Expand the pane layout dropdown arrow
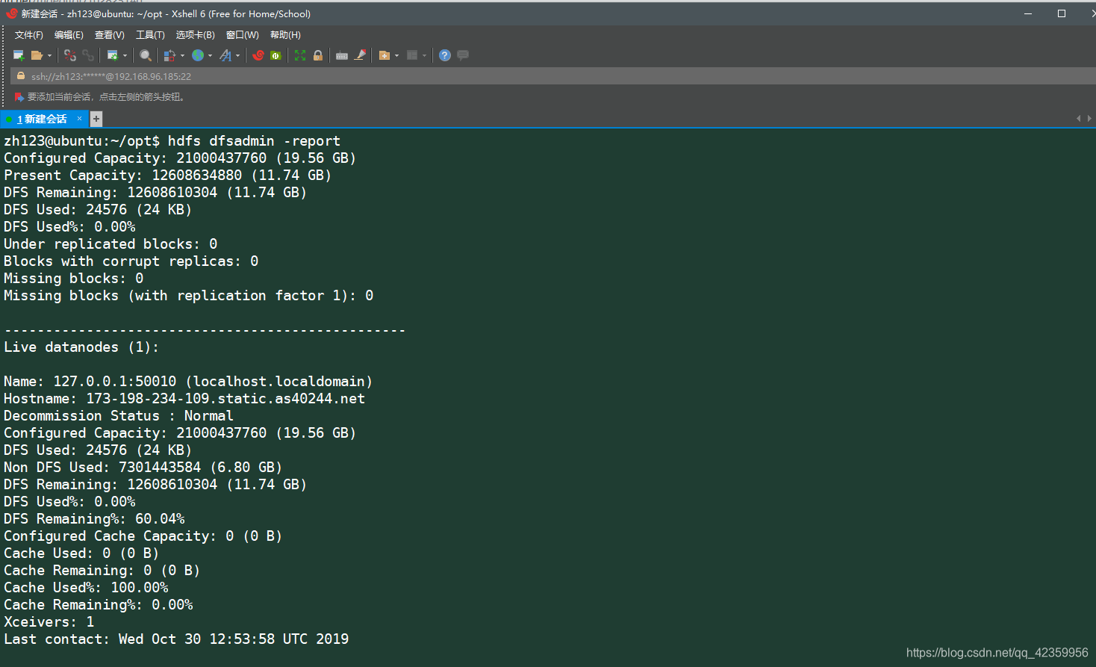This screenshot has height=667, width=1096. (424, 55)
